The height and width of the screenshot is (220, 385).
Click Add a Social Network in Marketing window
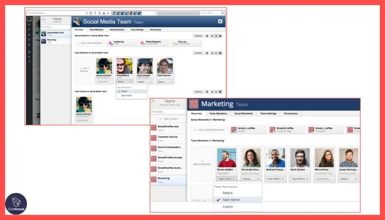209,130
